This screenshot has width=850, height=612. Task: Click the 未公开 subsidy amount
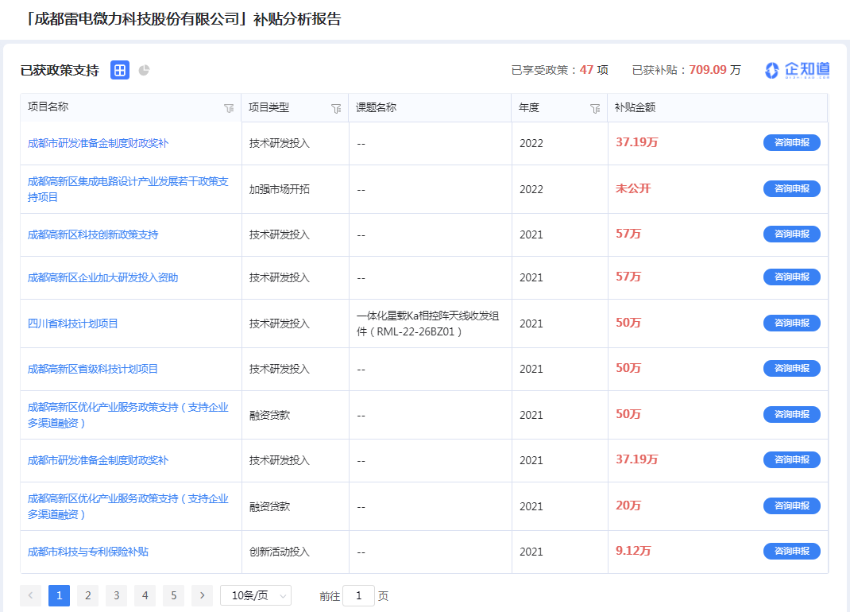point(633,189)
